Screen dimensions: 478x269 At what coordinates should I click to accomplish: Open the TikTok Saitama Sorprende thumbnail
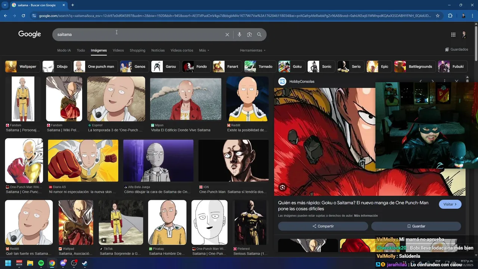121,222
